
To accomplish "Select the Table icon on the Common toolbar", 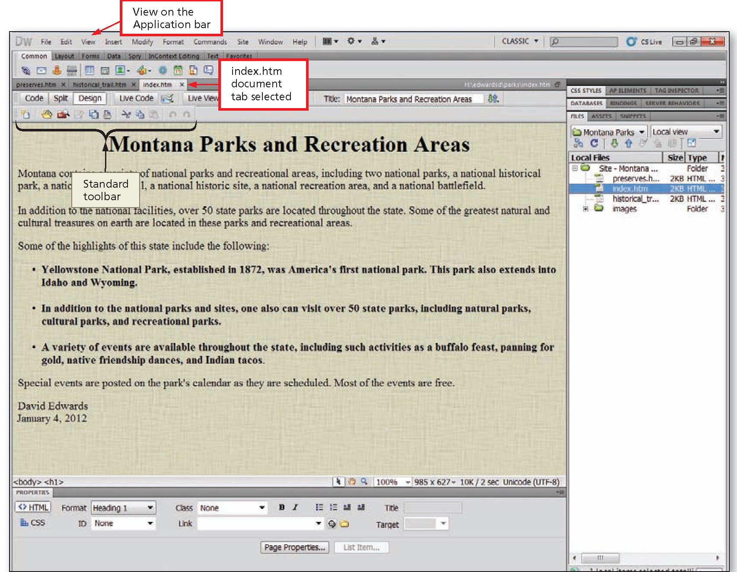I will point(89,70).
